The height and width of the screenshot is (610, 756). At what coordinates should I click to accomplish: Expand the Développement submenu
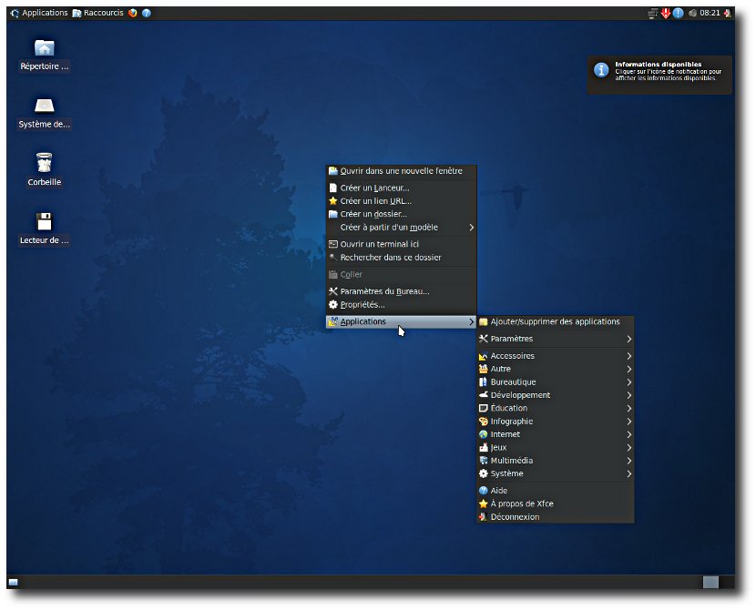(555, 395)
